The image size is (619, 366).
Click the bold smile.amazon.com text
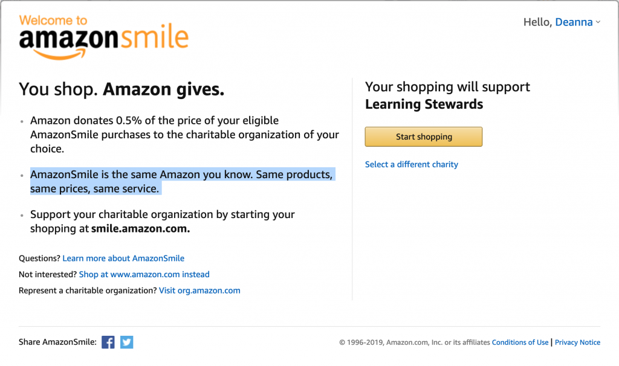coord(140,229)
